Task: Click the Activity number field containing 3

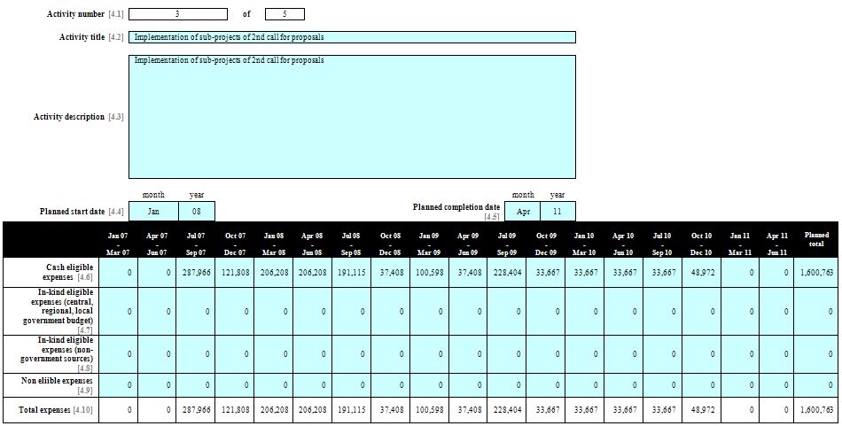Action: click(x=177, y=14)
